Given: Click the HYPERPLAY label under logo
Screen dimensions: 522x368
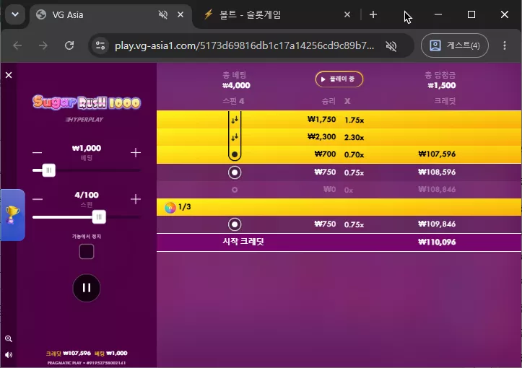Looking at the screenshot, I should click(x=84, y=120).
